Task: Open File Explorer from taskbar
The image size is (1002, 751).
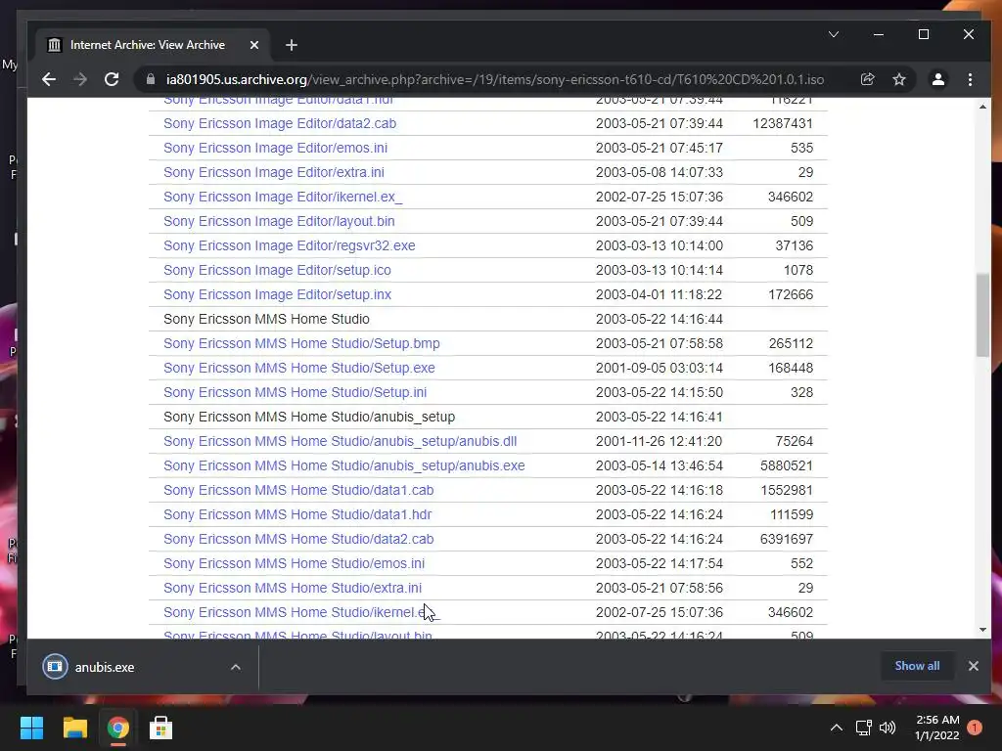Action: pos(74,728)
